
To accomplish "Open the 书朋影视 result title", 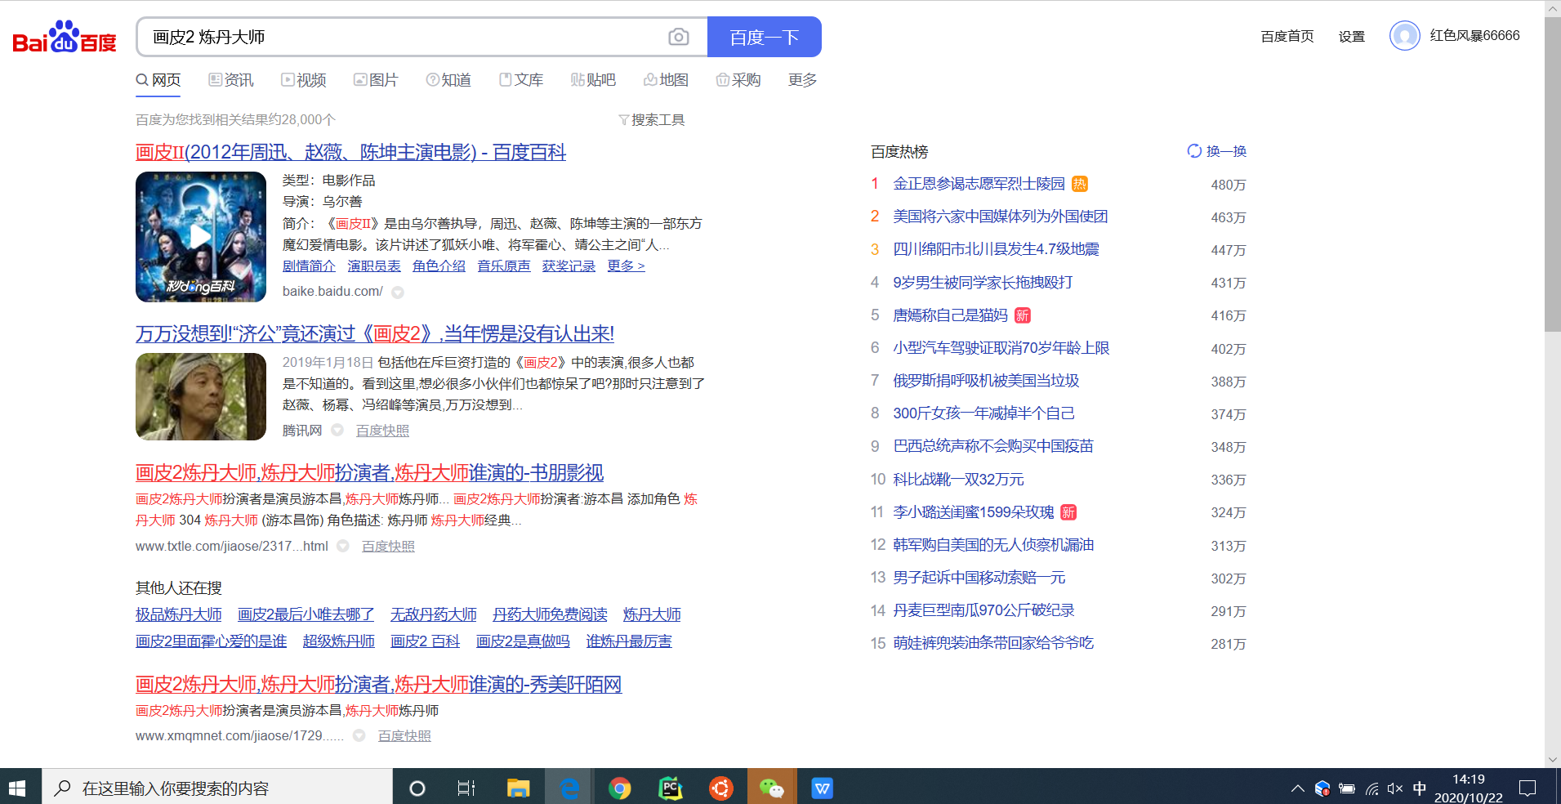I will pos(370,472).
